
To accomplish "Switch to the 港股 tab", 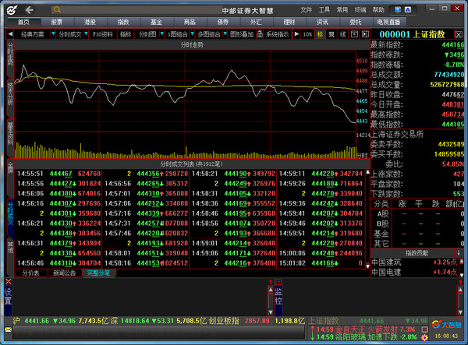I will [x=90, y=22].
